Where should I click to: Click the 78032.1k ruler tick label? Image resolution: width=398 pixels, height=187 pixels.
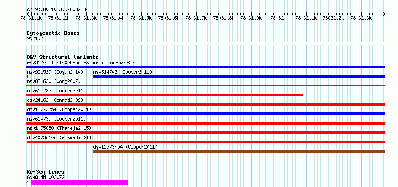(306, 18)
